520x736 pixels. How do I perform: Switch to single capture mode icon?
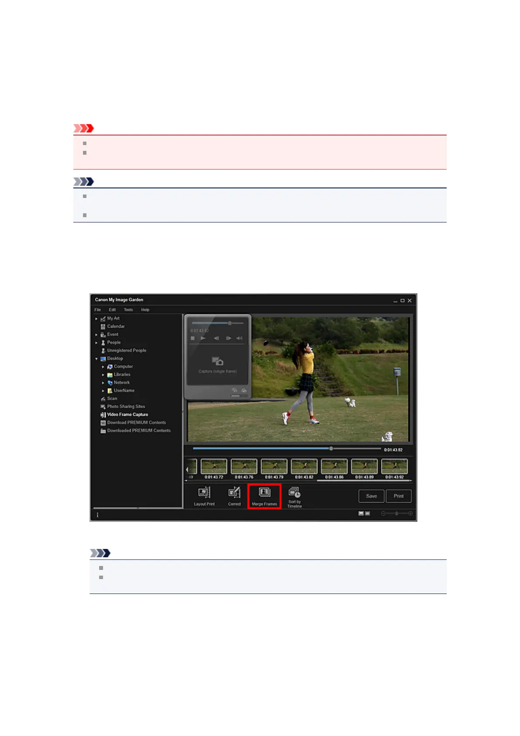tap(235, 390)
